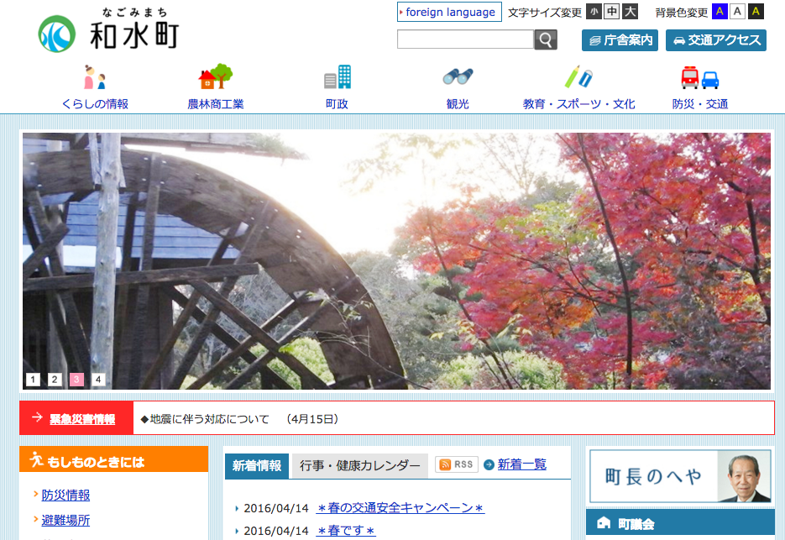This screenshot has width=785, height=540.
Task: Click the waterwheel banner image
Action: [x=396, y=260]
